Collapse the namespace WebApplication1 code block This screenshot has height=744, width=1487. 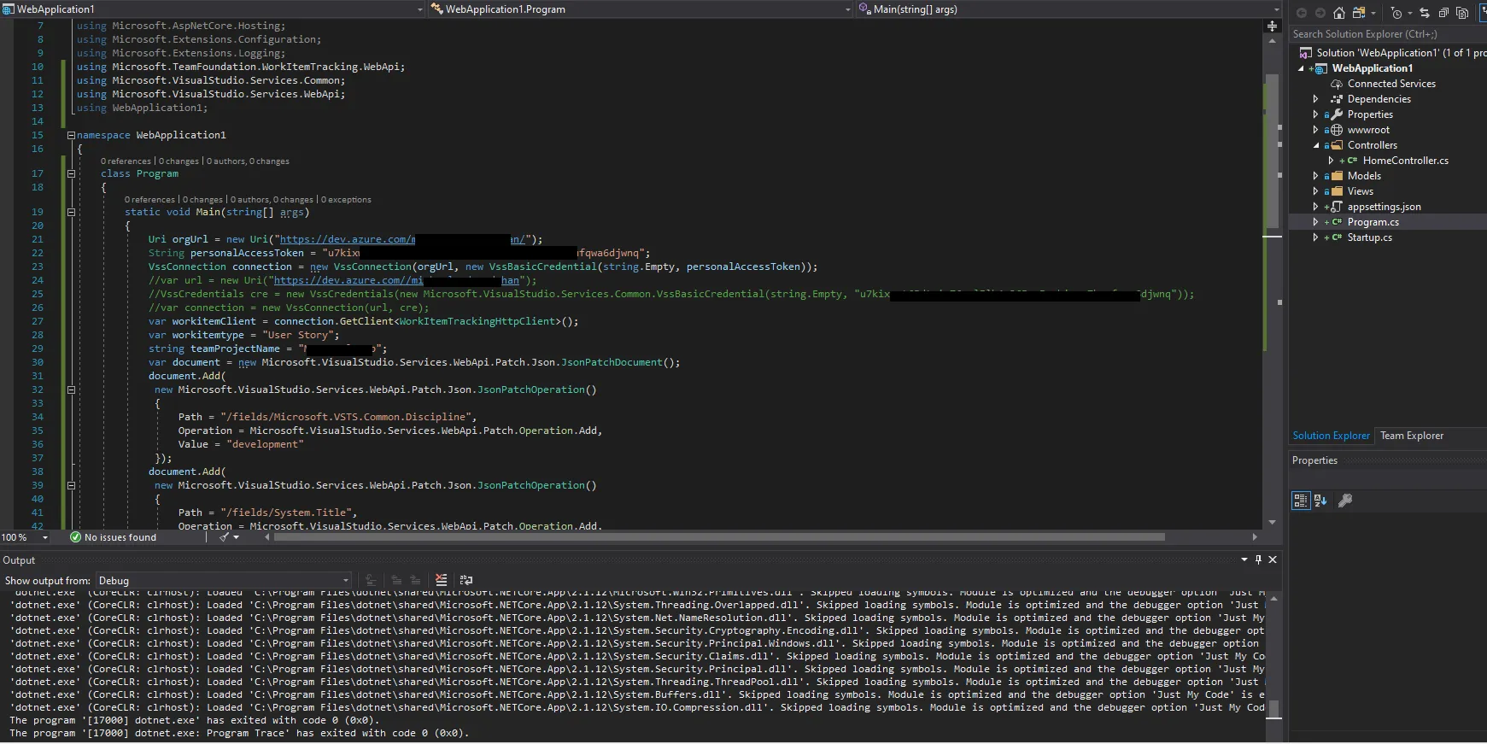71,135
